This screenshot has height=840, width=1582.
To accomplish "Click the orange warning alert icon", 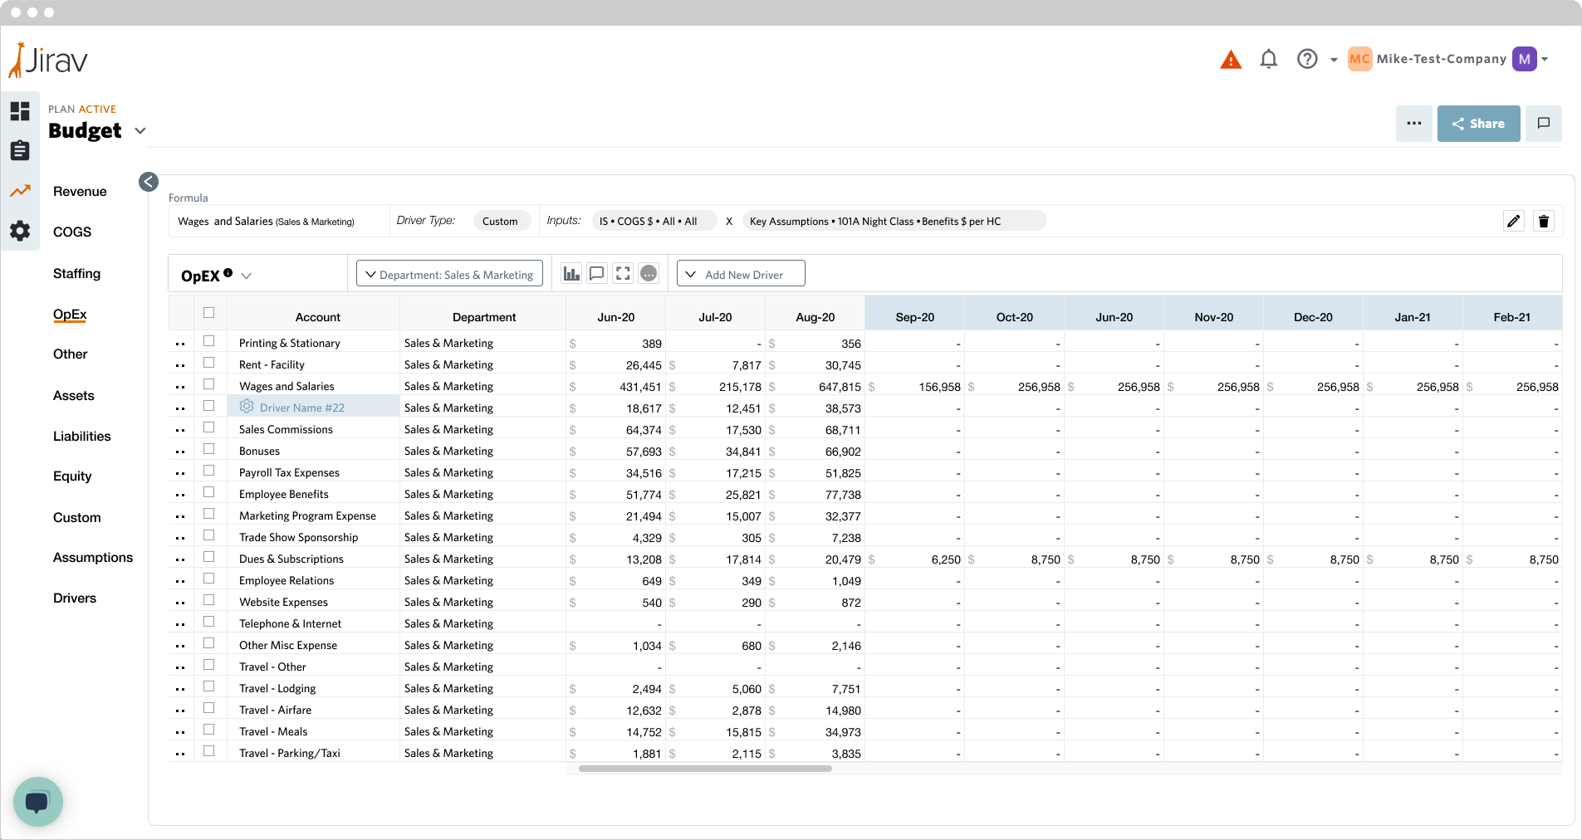I will coord(1231,60).
